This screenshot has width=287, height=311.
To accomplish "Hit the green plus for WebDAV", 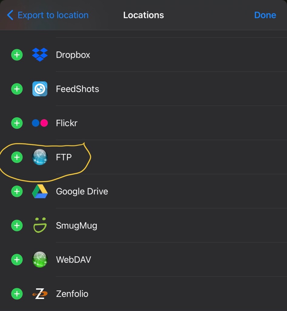I will pyautogui.click(x=17, y=260).
